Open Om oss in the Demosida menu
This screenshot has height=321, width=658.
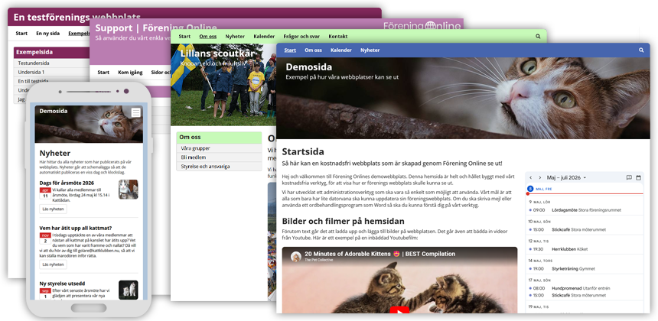313,50
